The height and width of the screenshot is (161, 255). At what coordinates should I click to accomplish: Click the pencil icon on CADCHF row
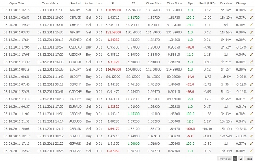click(x=251, y=92)
